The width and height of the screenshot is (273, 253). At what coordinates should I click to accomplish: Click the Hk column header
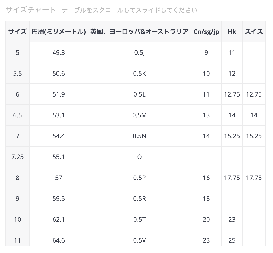click(232, 32)
